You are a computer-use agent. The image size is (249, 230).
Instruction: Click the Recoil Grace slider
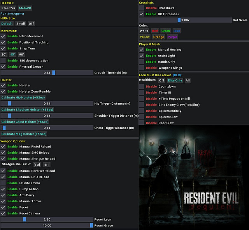47,225
